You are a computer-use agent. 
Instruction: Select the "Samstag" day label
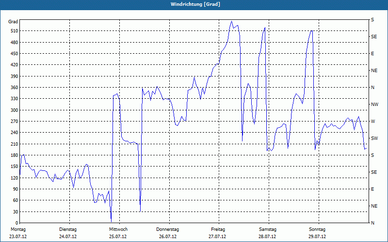268,229
